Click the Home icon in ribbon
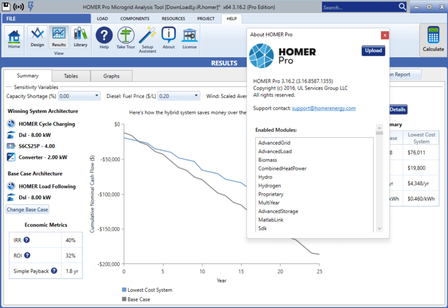The width and height of the screenshot is (448, 308). [14, 37]
